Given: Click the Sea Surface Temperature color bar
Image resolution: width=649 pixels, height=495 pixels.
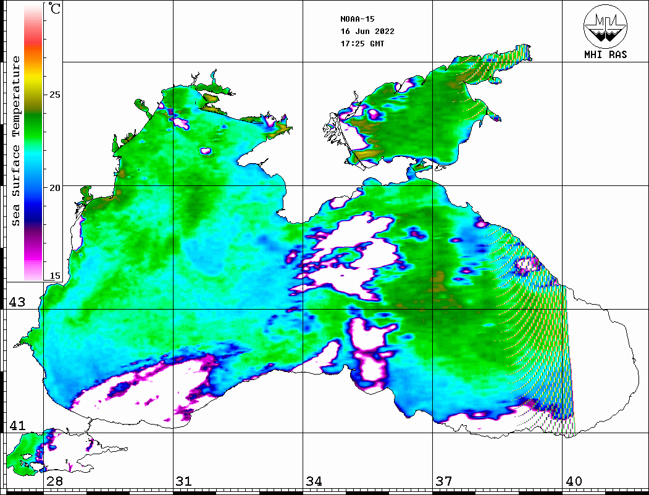Looking at the screenshot, I should click(x=33, y=142).
